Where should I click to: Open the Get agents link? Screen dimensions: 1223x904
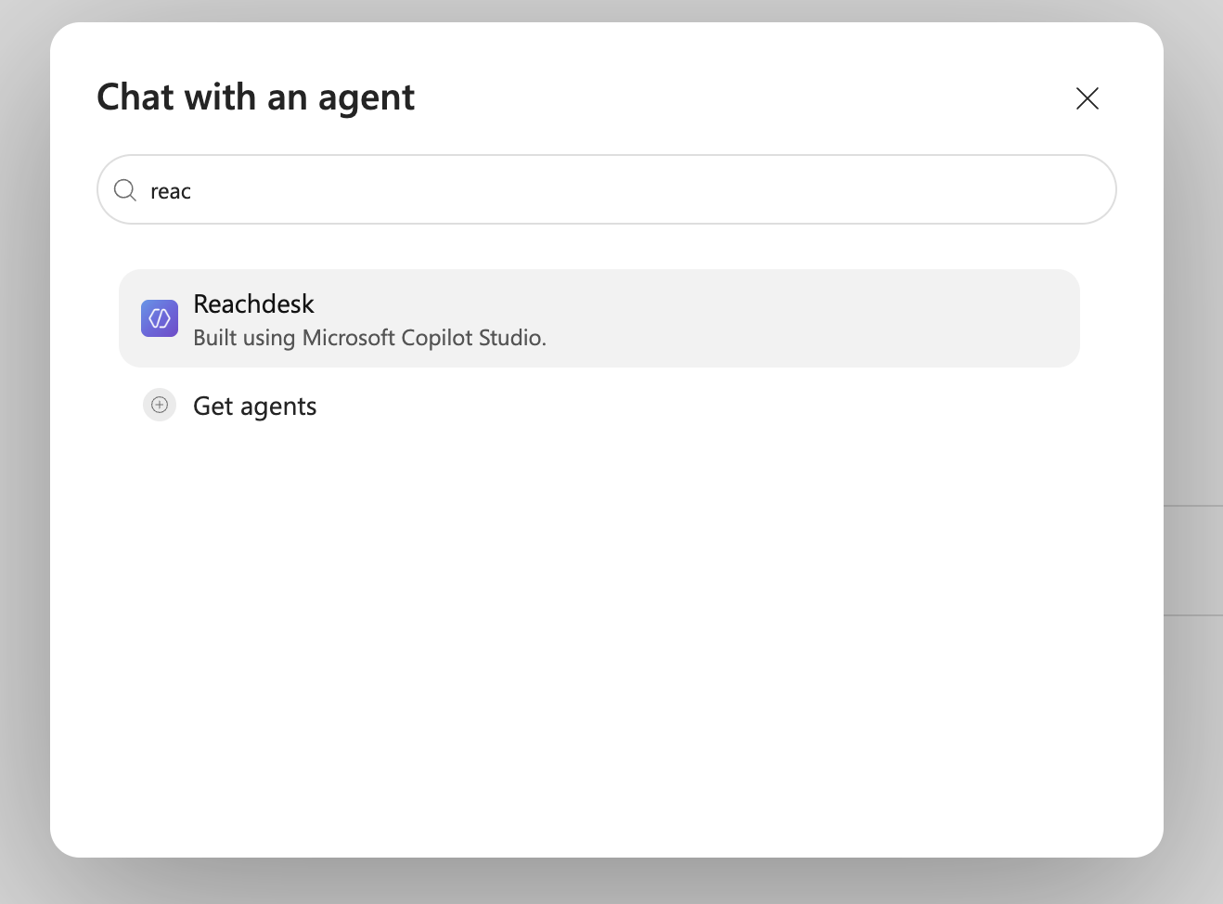(254, 407)
